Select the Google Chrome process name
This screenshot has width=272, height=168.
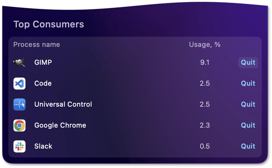coord(60,125)
